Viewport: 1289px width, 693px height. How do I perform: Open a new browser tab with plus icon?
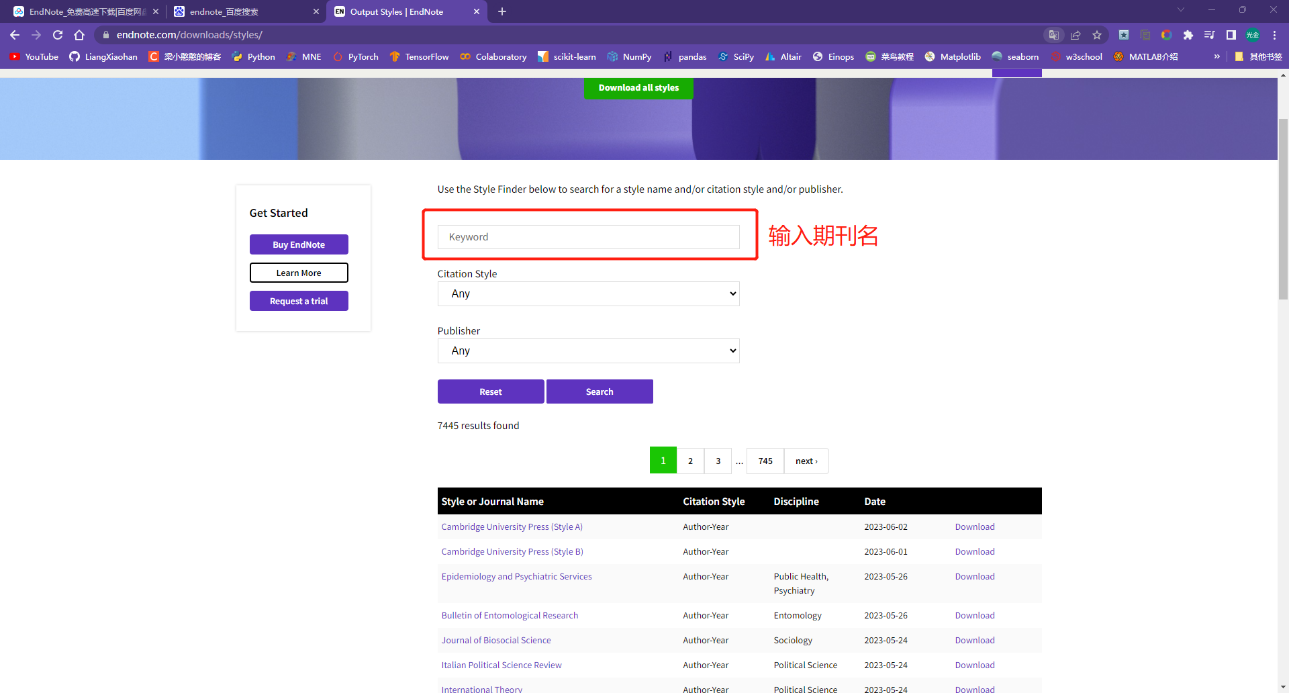(x=502, y=11)
